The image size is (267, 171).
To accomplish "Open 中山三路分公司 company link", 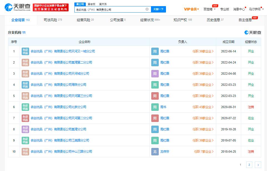I will (61, 152).
